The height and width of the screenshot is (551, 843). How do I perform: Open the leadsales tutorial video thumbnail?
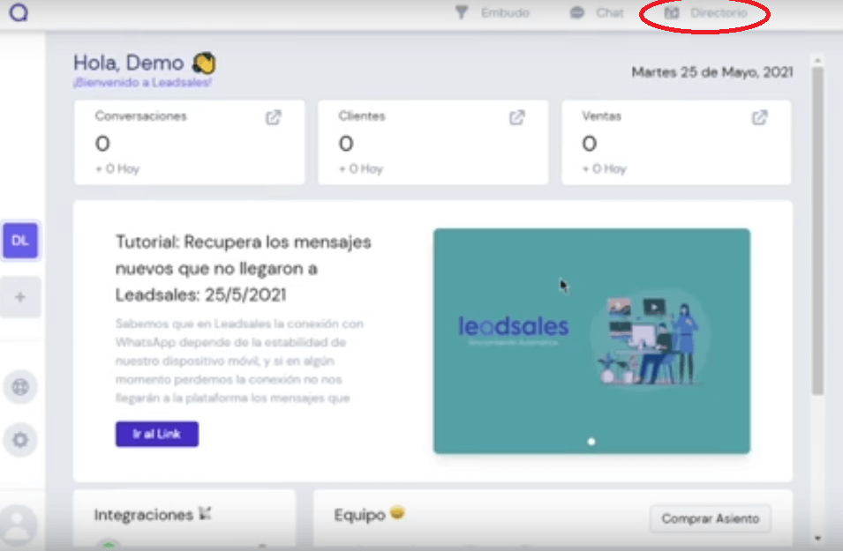pos(591,341)
